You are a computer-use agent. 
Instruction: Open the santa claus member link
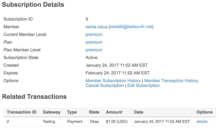coord(96,27)
